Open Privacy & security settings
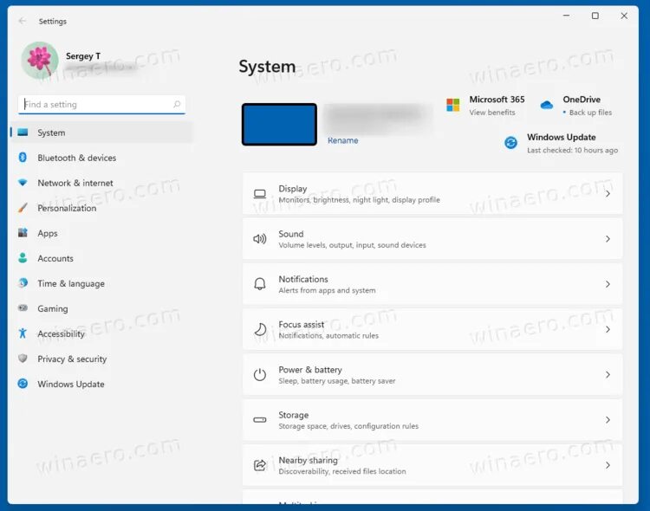 (x=102, y=359)
